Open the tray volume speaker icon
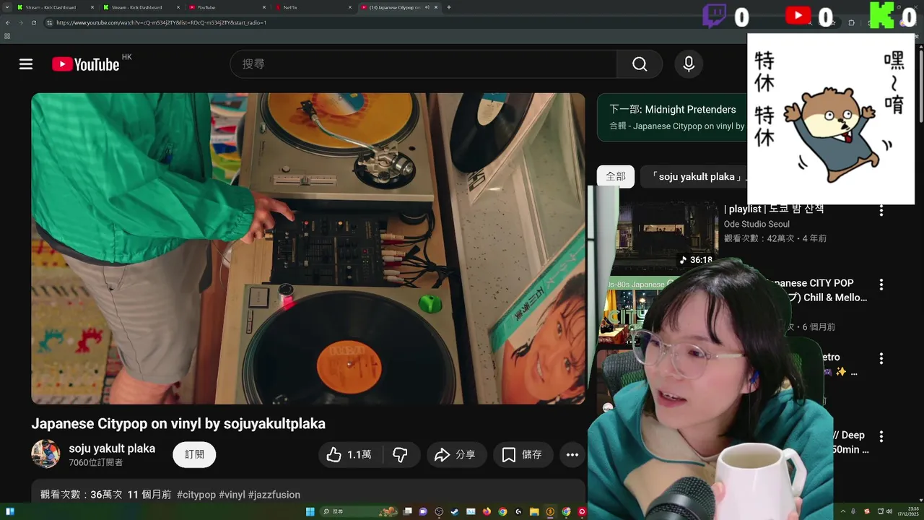 [x=888, y=511]
